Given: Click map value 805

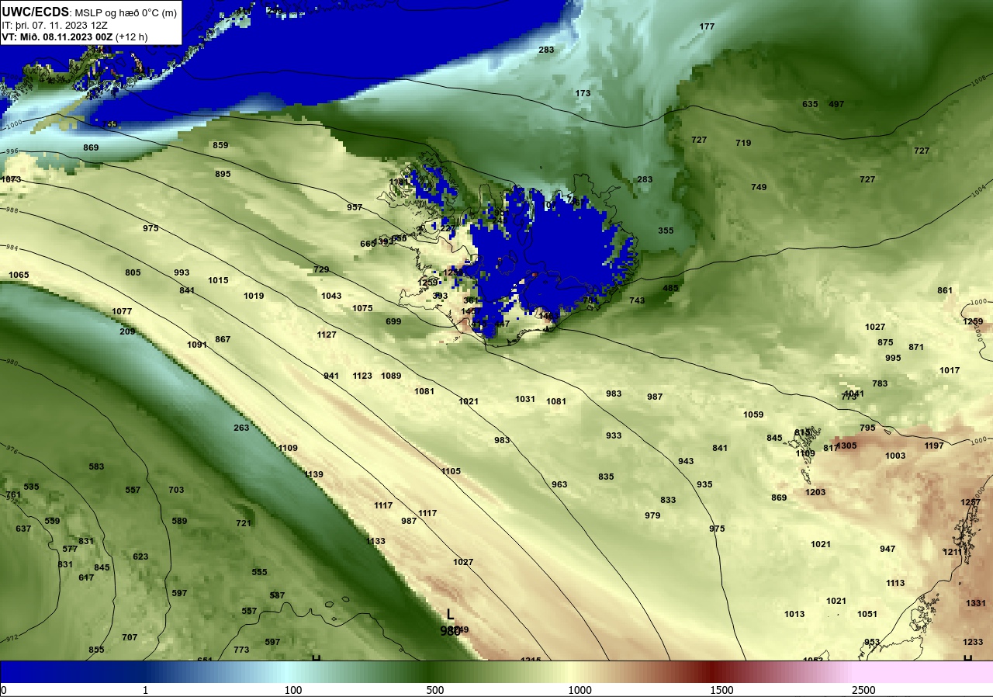Looking at the screenshot, I should click(x=133, y=272).
